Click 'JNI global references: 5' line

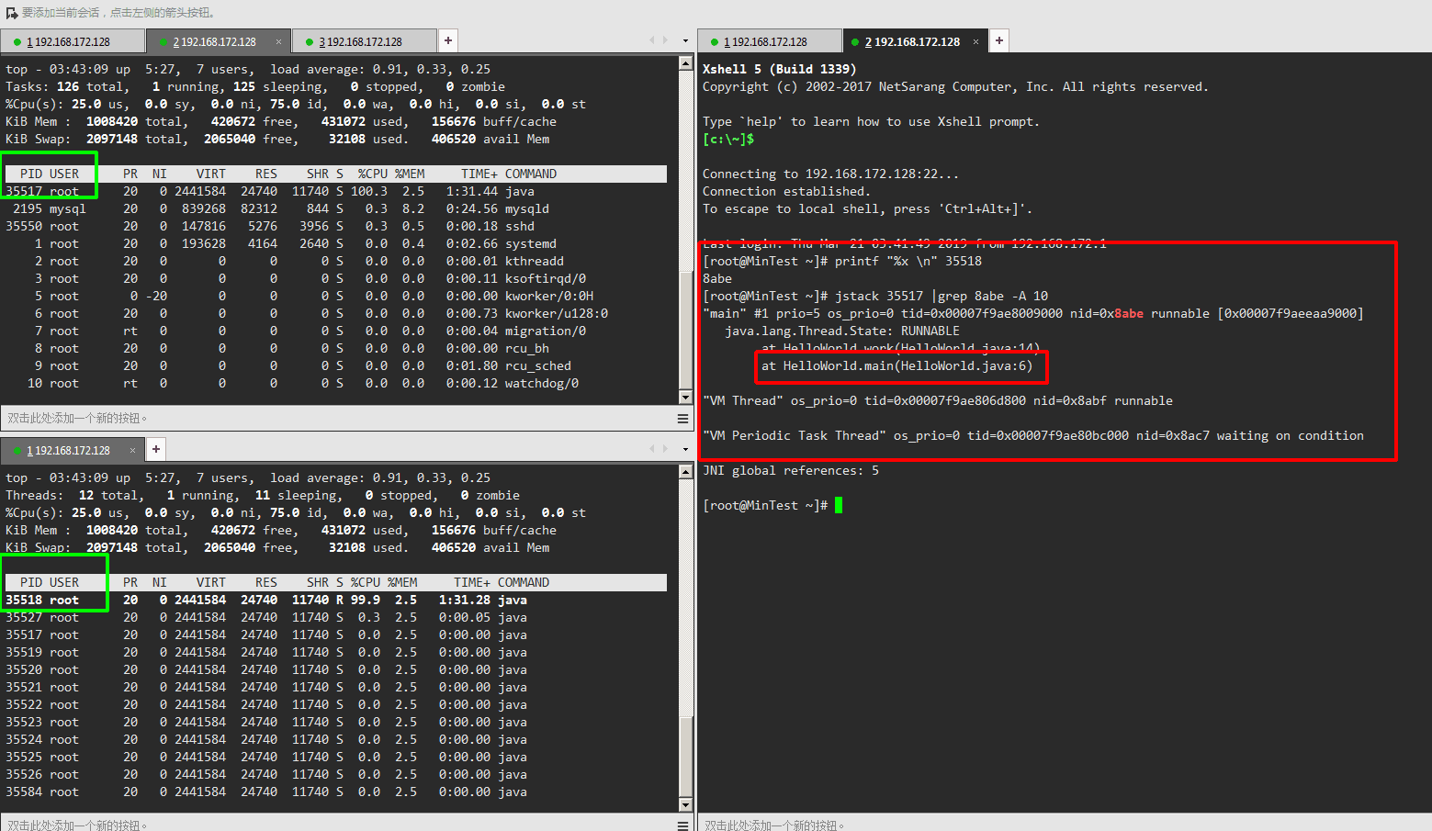pyautogui.click(x=791, y=470)
